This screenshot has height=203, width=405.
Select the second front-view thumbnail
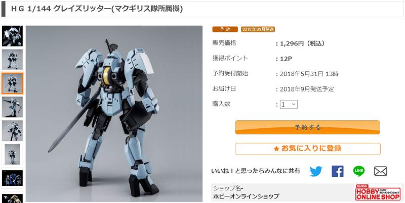point(12,60)
